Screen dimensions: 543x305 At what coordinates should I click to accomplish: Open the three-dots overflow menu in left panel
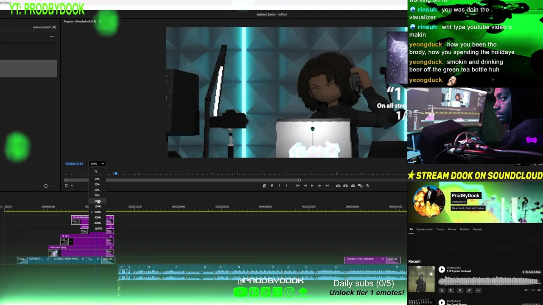pos(52,37)
